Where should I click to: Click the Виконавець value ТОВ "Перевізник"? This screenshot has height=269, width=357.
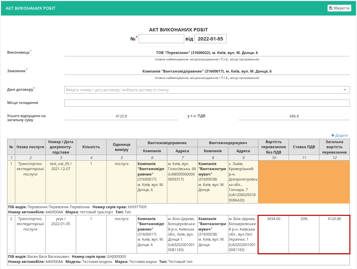[207, 53]
